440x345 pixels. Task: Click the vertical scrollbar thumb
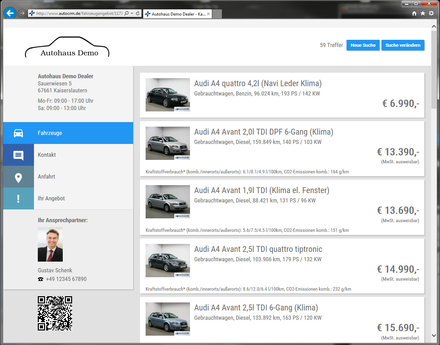click(434, 70)
